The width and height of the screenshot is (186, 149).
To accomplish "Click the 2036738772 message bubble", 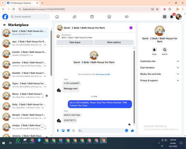I will (70, 120).
